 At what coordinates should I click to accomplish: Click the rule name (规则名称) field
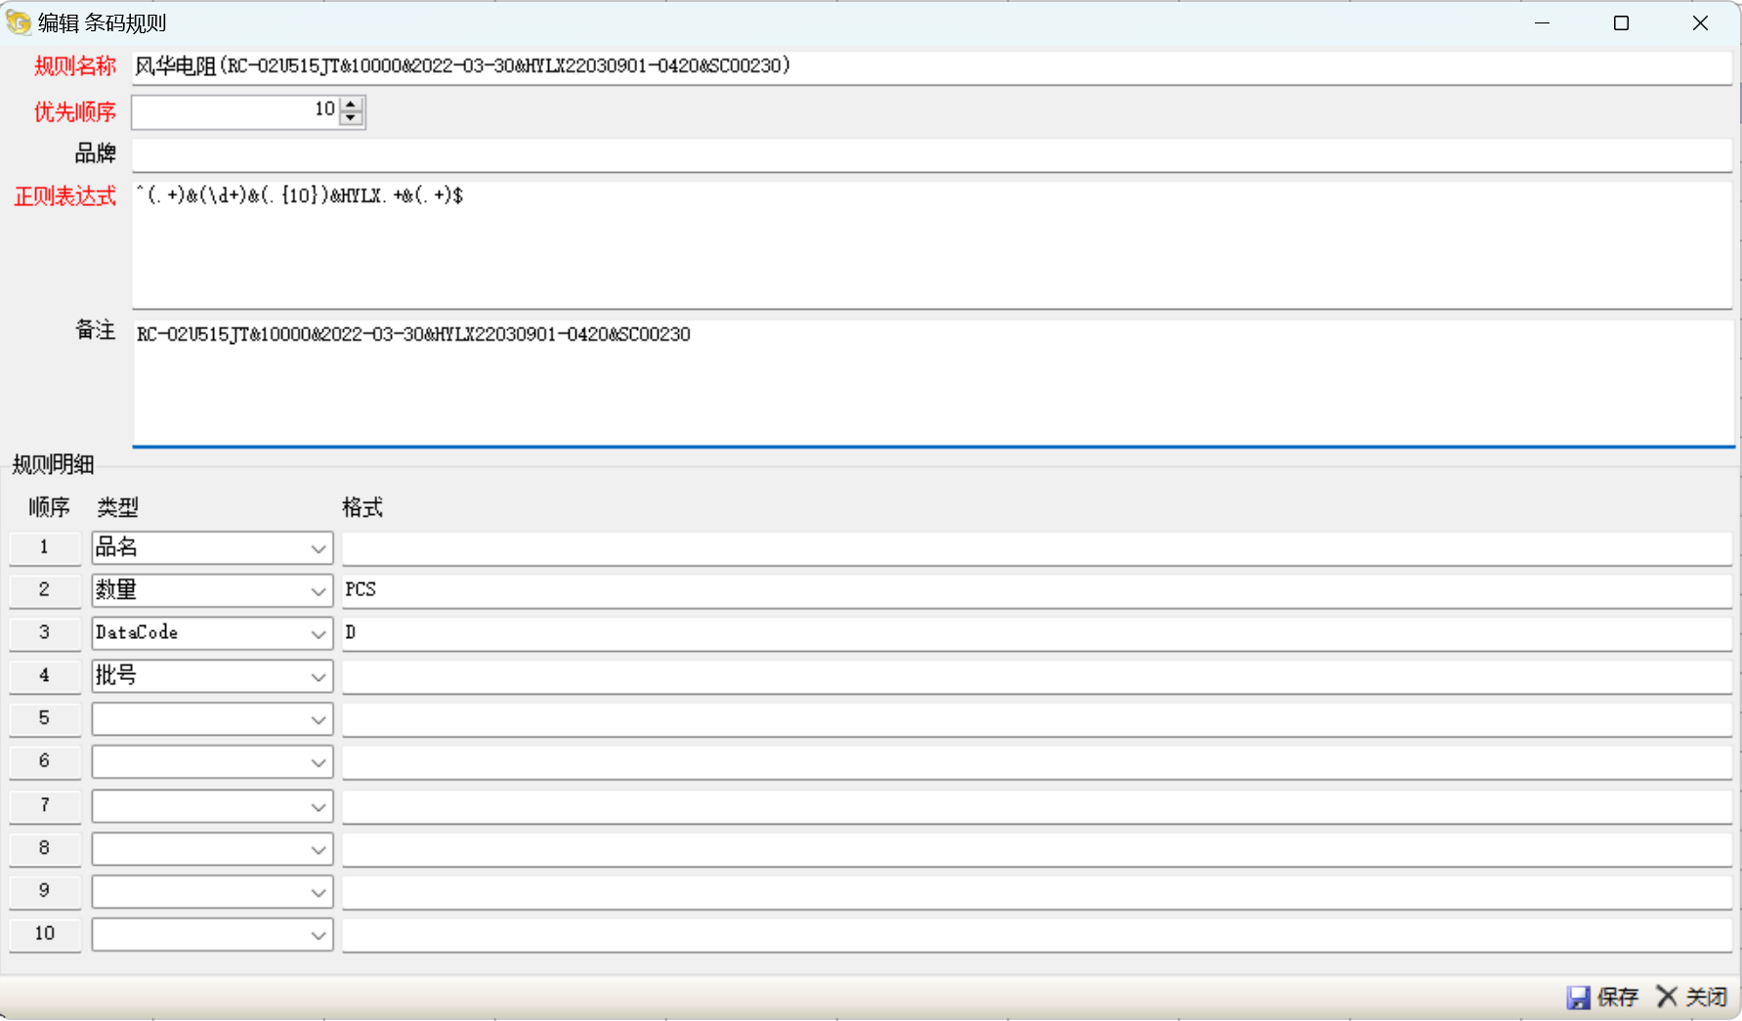930,66
